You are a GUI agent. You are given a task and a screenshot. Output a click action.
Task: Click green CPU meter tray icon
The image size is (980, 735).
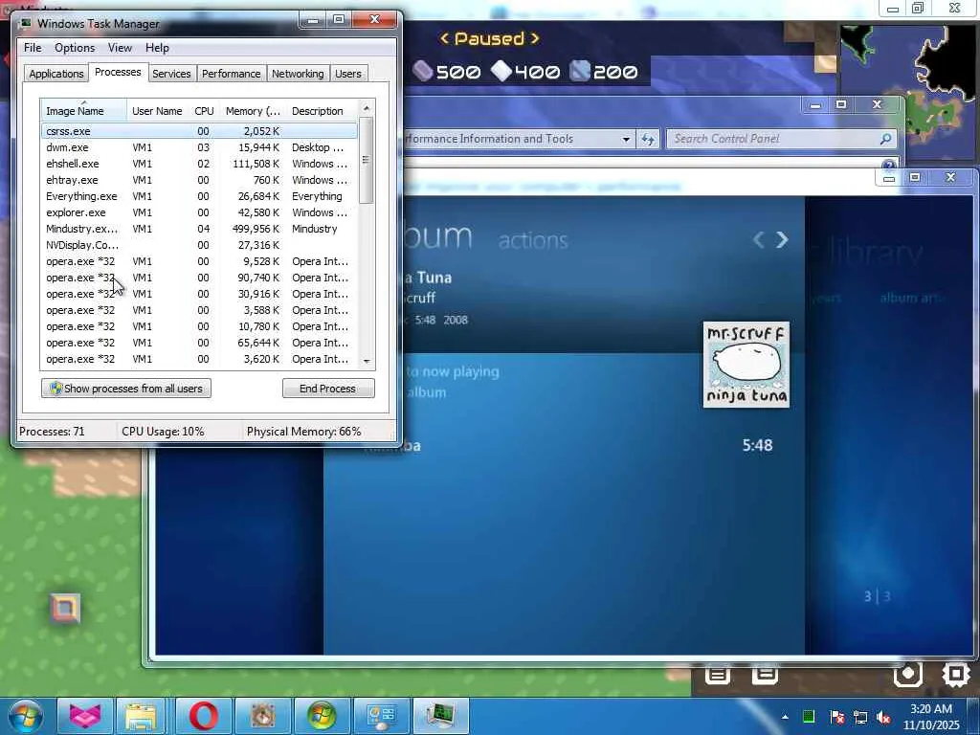pos(808,717)
